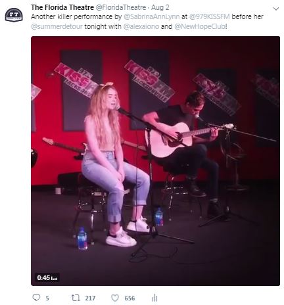Open the @alexaiono profile link
The height and width of the screenshot is (305, 284).
coord(141,26)
